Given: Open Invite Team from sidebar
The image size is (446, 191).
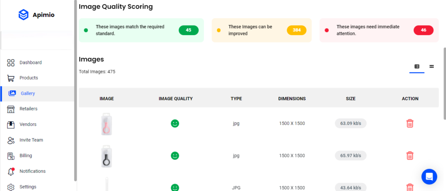Looking at the screenshot, I should (x=31, y=140).
